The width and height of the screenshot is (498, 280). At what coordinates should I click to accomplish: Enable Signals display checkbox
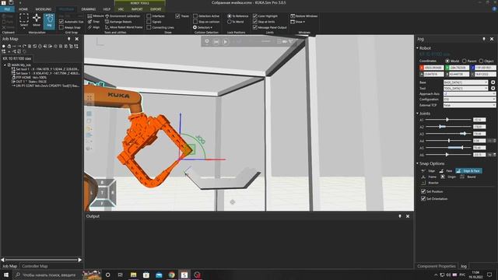pos(149,22)
